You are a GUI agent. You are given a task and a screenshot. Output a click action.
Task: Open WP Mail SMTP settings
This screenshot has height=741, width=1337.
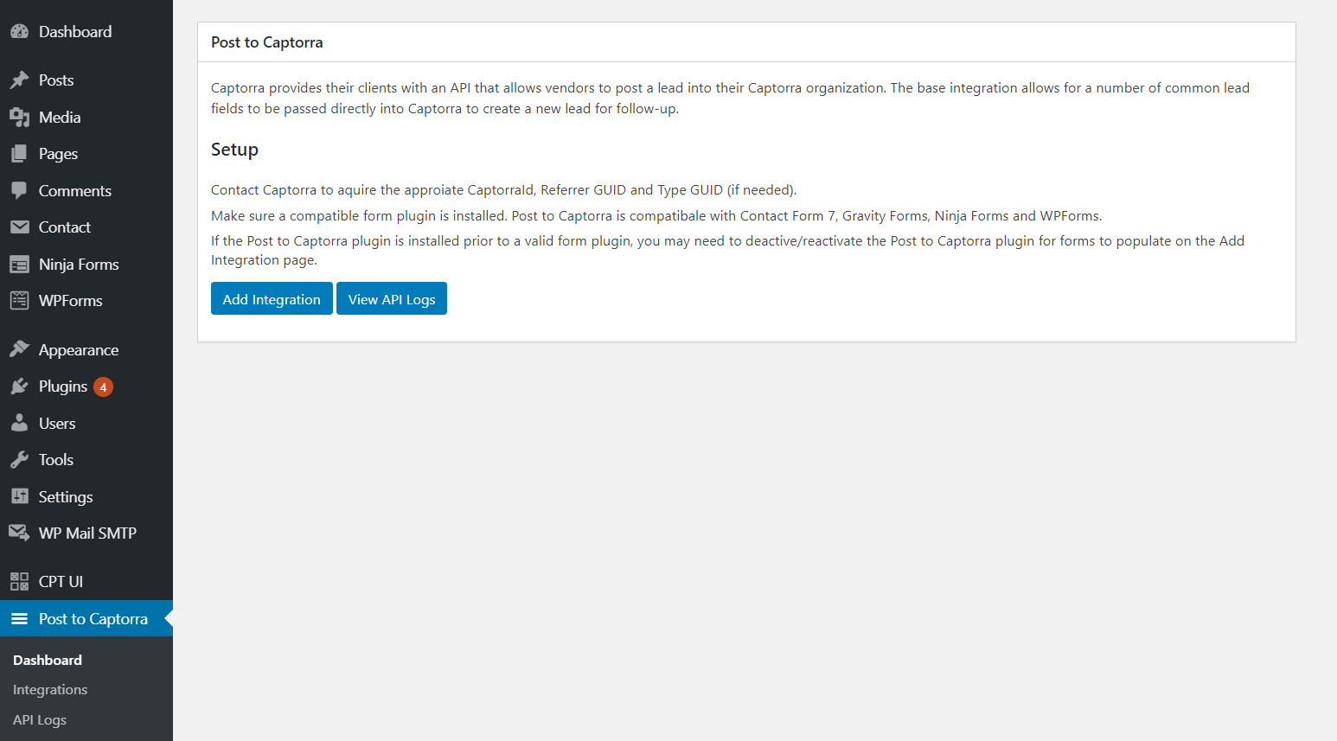click(x=86, y=533)
